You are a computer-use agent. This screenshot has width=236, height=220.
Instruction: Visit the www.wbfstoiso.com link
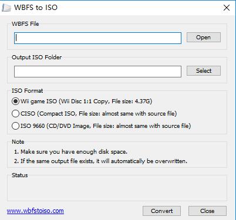pyautogui.click(x=35, y=211)
